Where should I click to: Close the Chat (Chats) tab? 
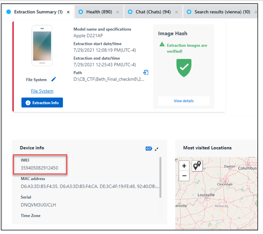pyautogui.click(x=177, y=12)
